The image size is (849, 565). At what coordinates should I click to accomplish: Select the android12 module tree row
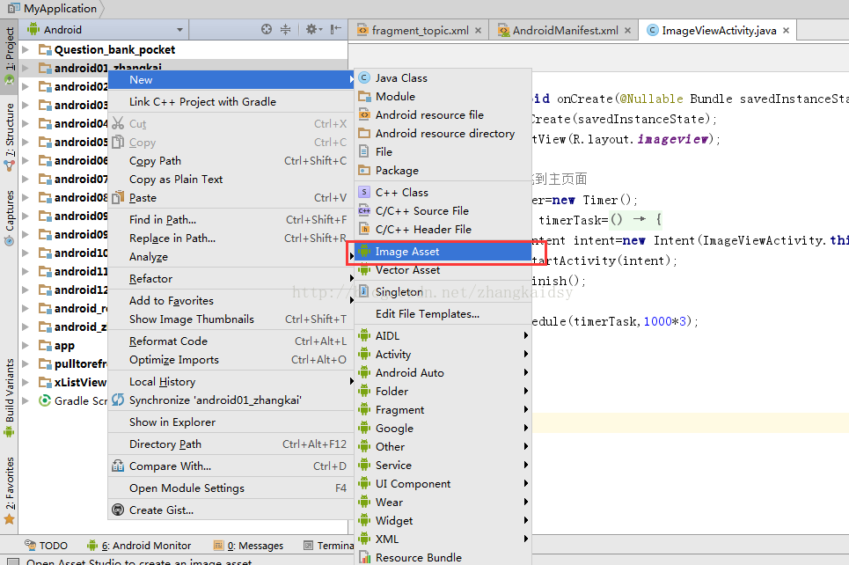point(64,290)
